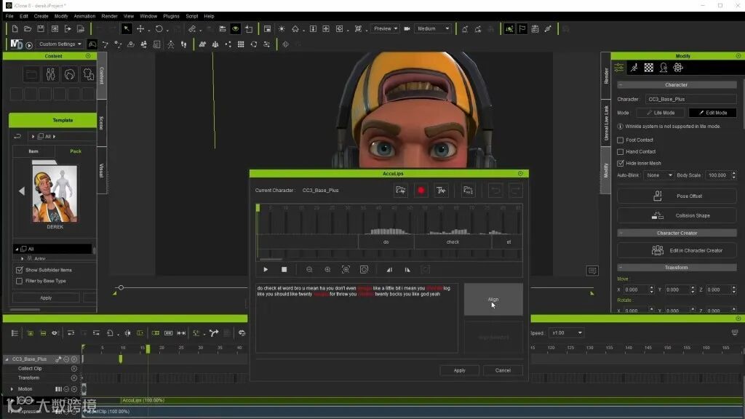Click the import audio file icon in AccuLips
This screenshot has width=745, height=419.
[x=400, y=191]
